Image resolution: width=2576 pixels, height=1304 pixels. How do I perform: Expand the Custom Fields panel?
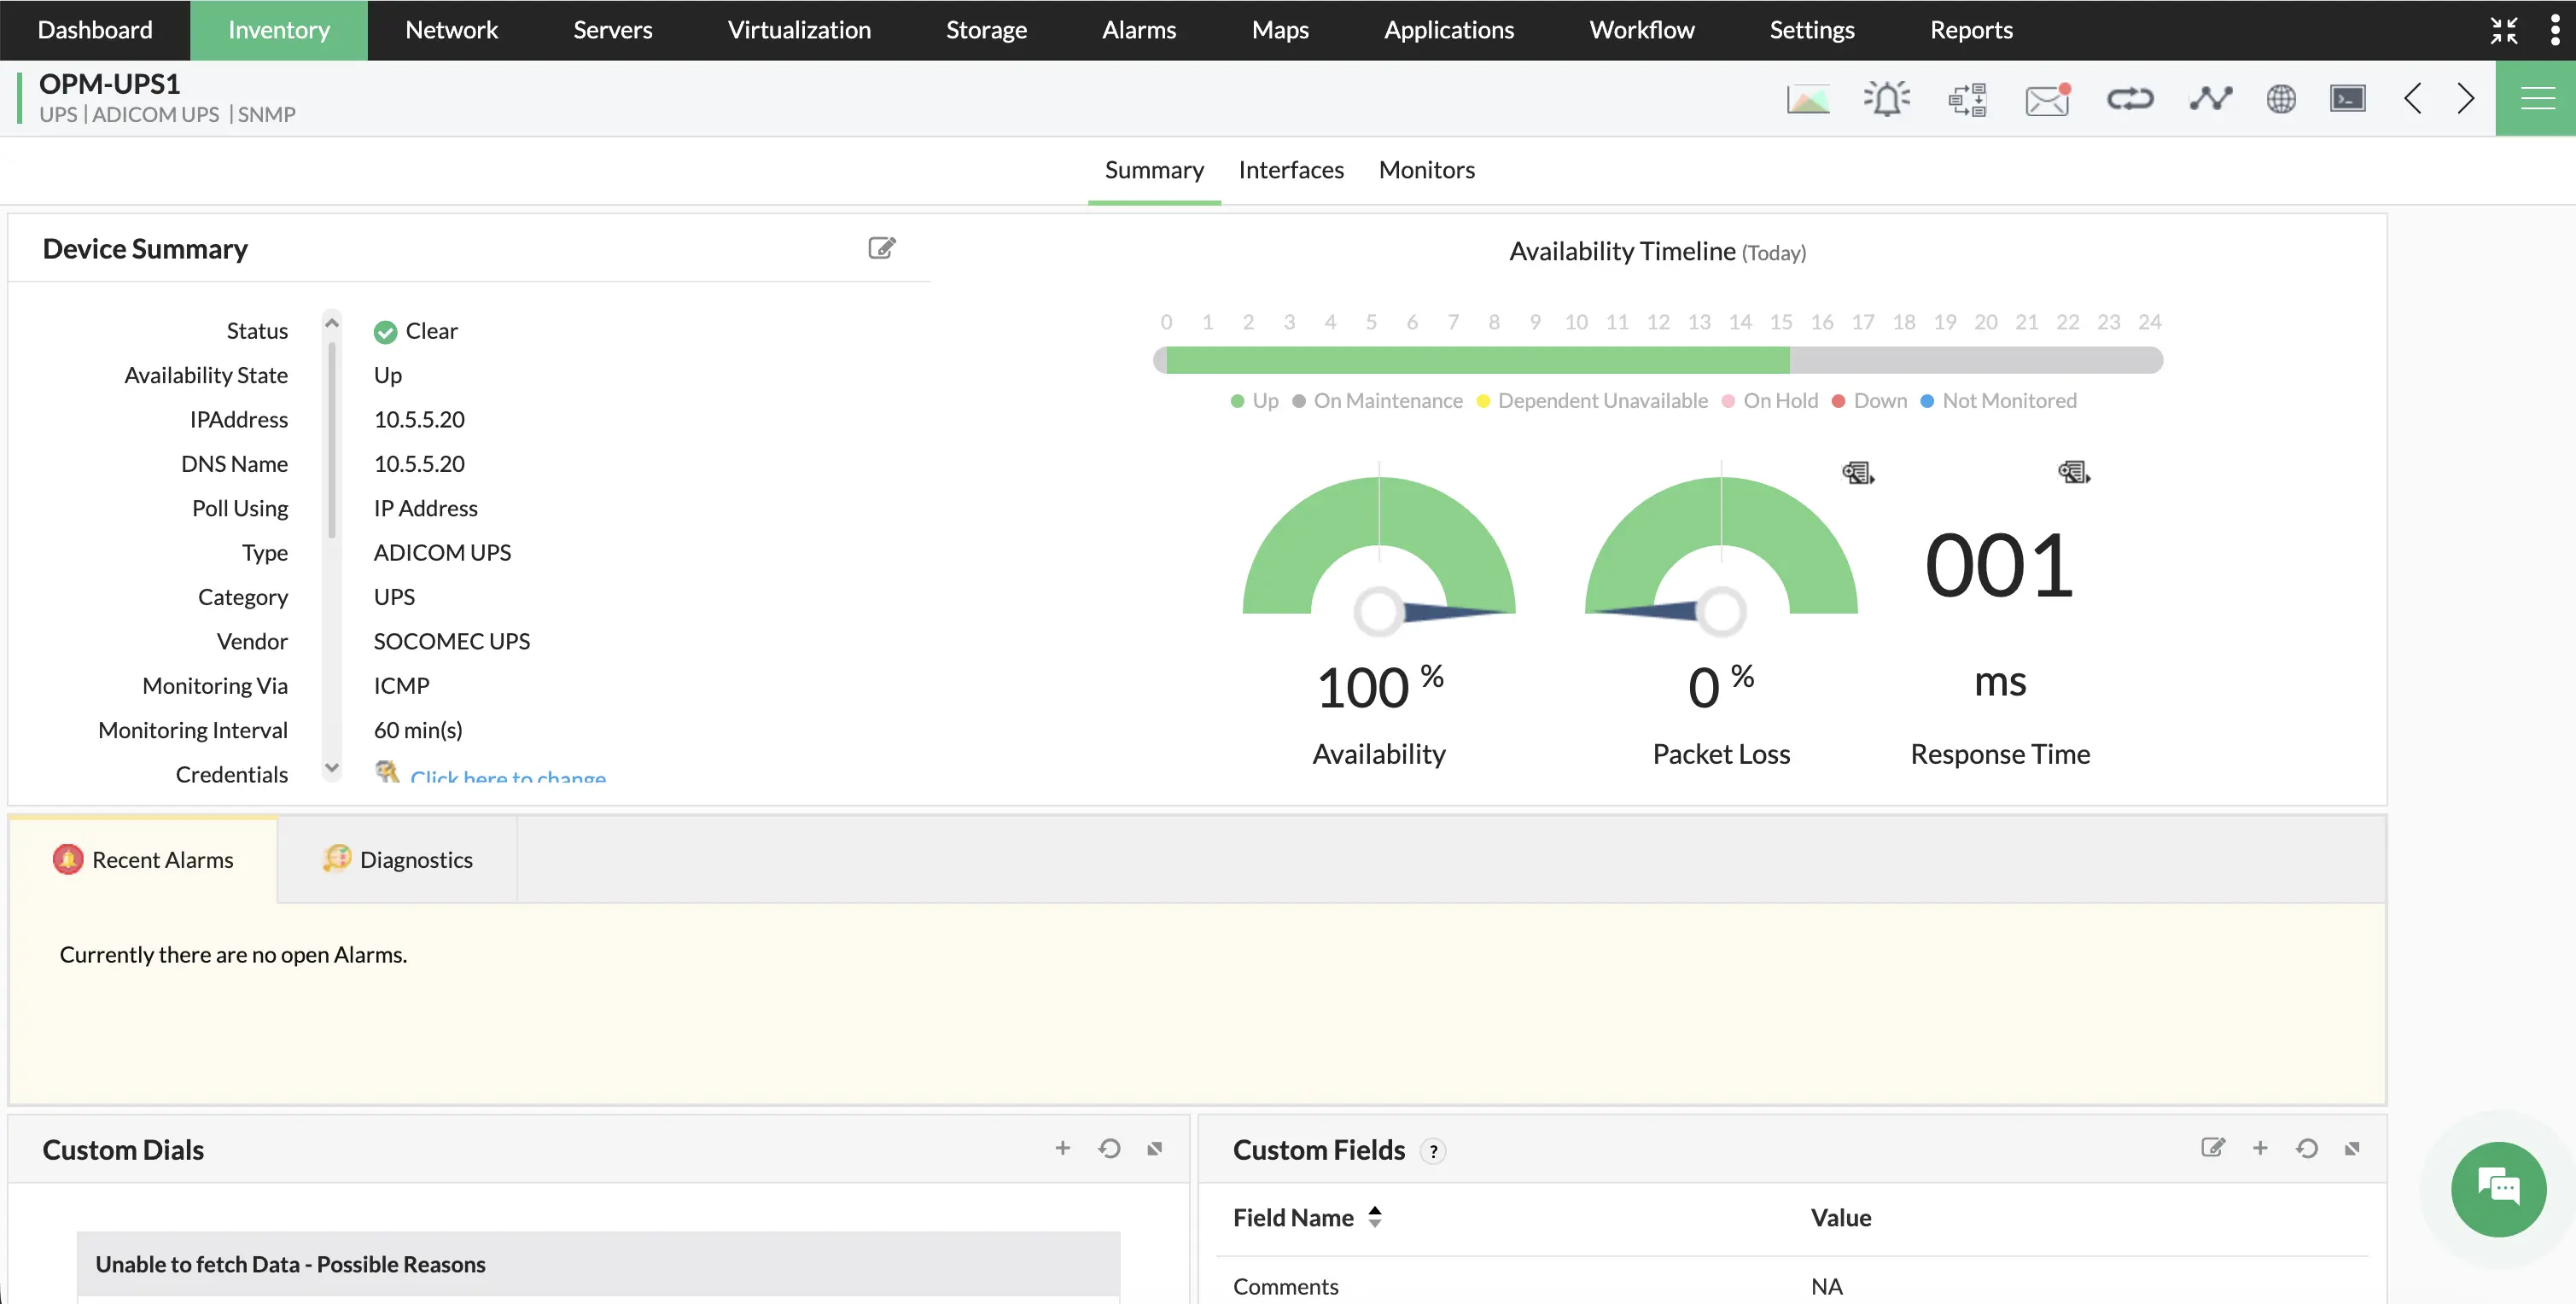pos(2352,1148)
